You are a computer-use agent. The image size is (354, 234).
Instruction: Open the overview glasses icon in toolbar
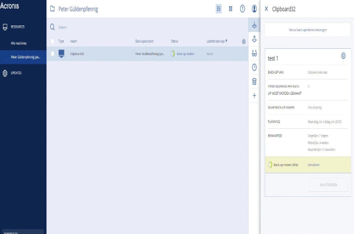tap(254, 53)
